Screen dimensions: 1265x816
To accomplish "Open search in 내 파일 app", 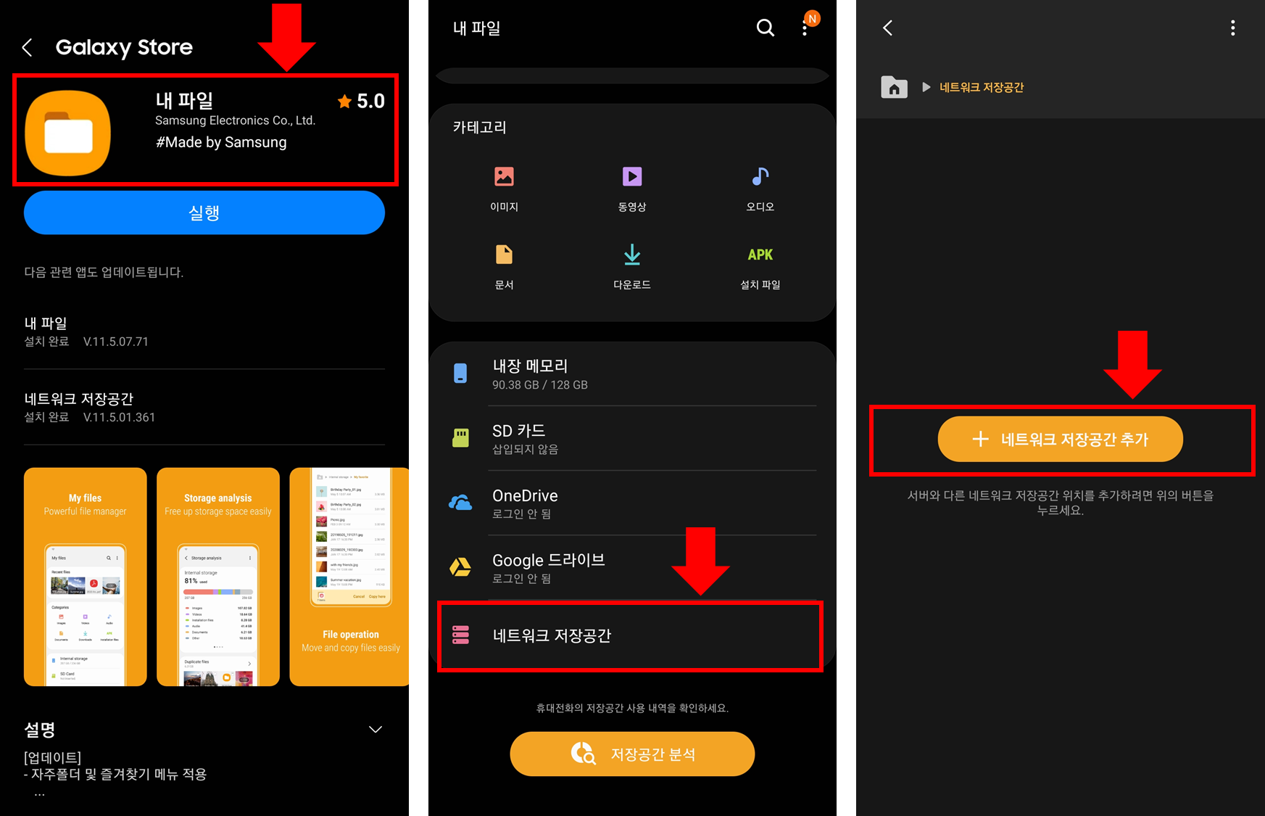I will [x=766, y=28].
